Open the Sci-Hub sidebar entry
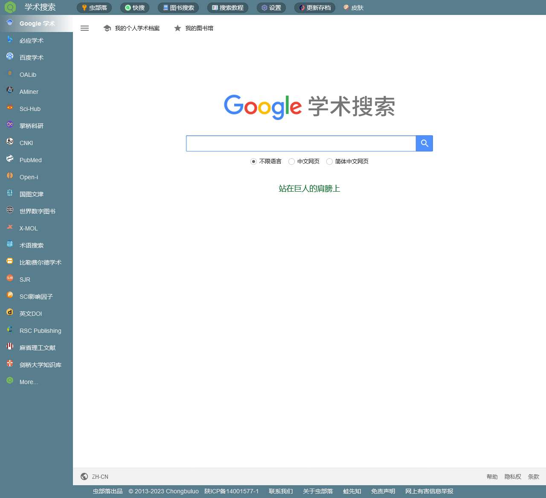The width and height of the screenshot is (546, 498). [30, 109]
